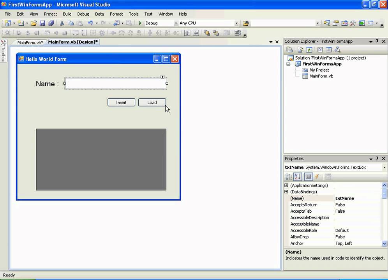Toggle Alphabetical sort in Properties panel

tap(298, 177)
